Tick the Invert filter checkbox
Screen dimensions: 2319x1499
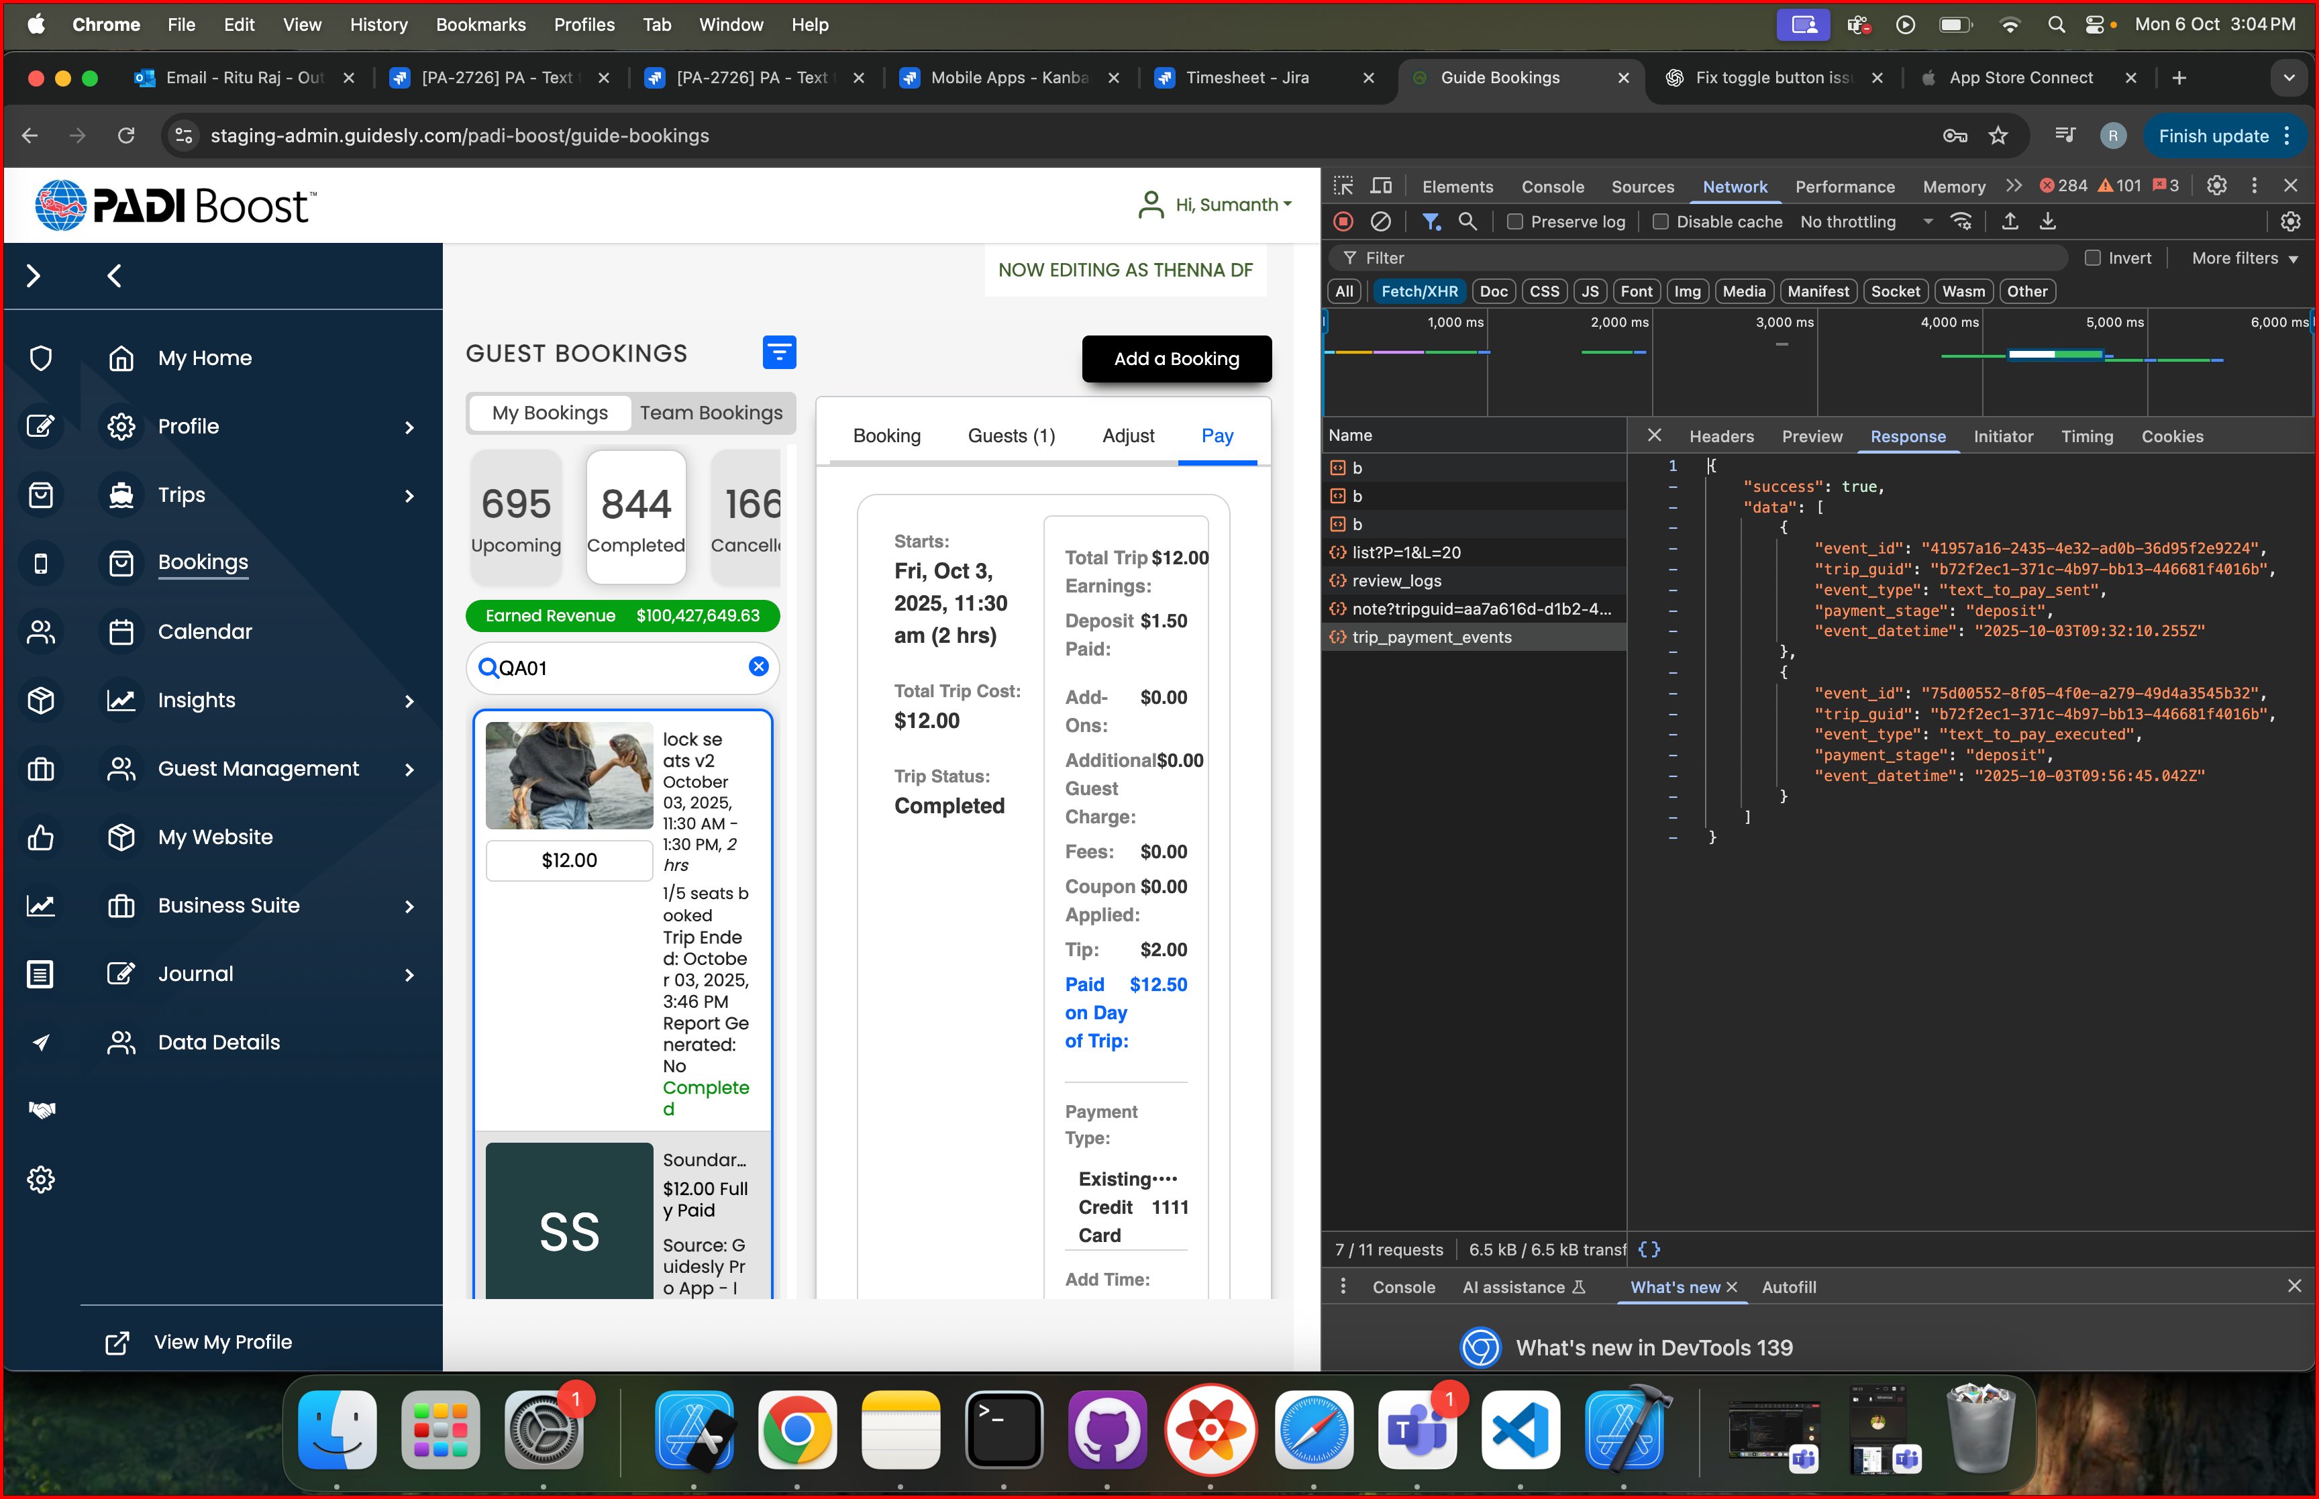[x=2092, y=258]
